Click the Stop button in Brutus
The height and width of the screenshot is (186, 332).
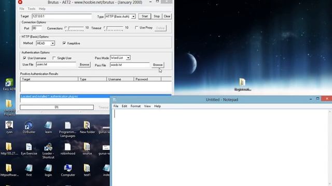click(157, 16)
